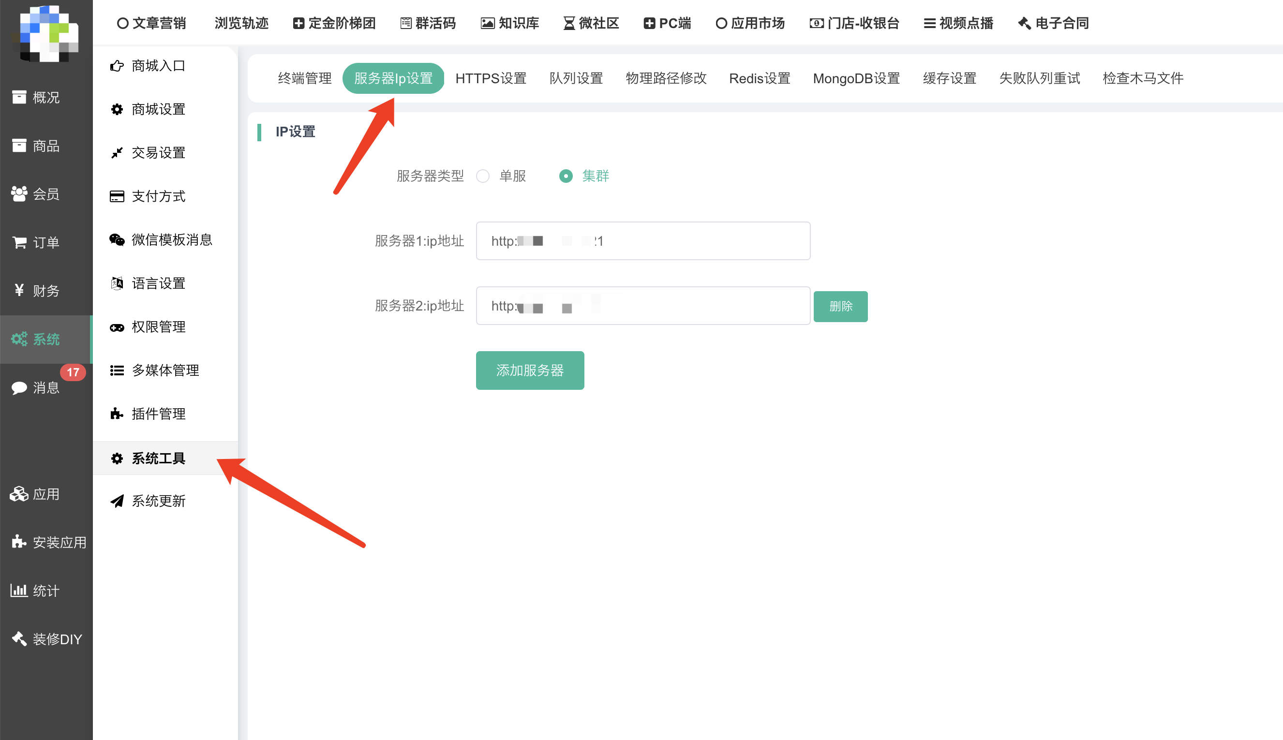Click the WeChat template message icon
This screenshot has width=1283, height=740.
(117, 240)
